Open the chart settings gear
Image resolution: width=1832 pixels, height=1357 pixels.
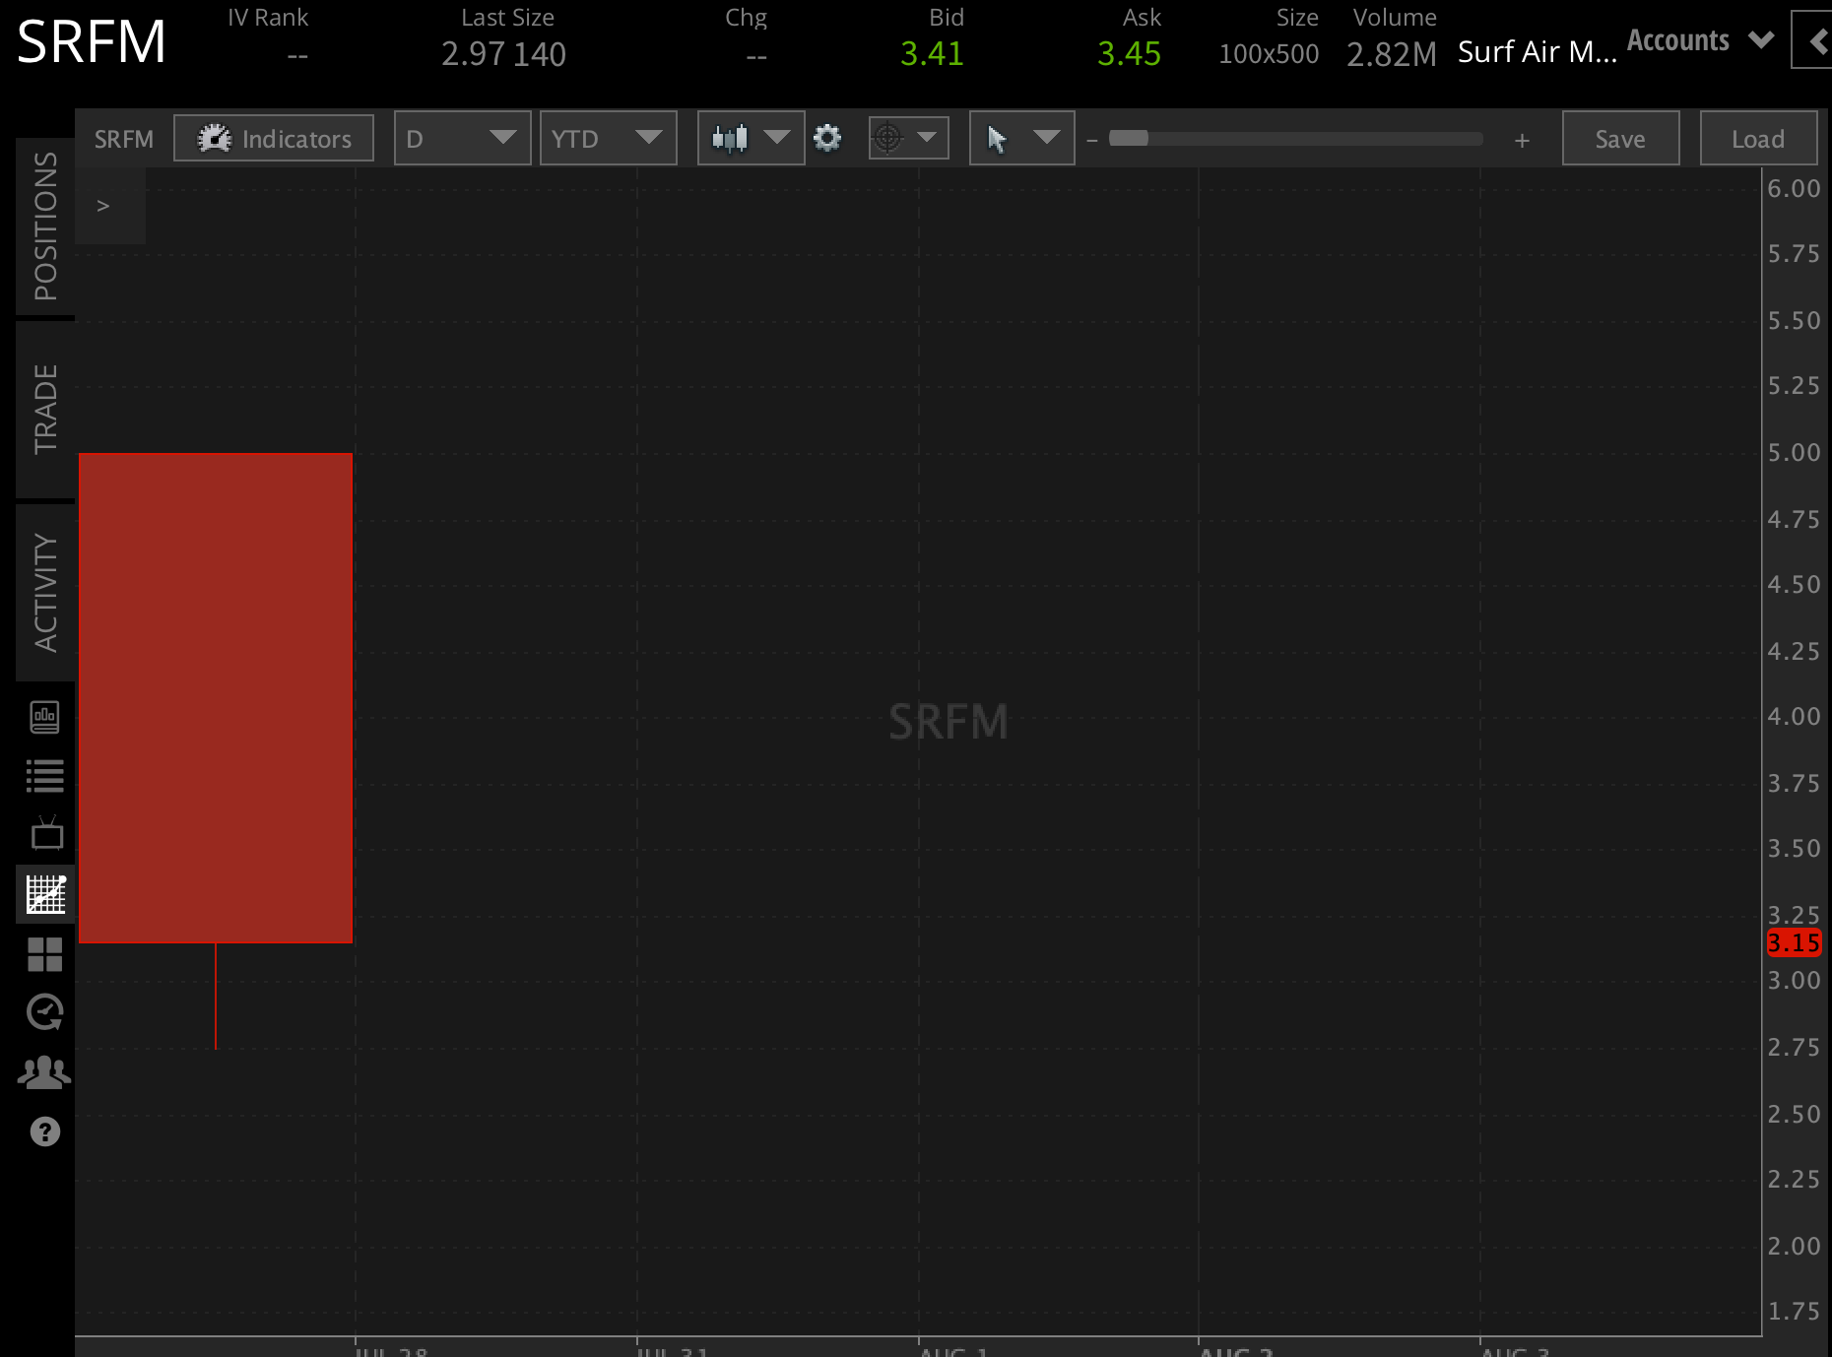828,138
